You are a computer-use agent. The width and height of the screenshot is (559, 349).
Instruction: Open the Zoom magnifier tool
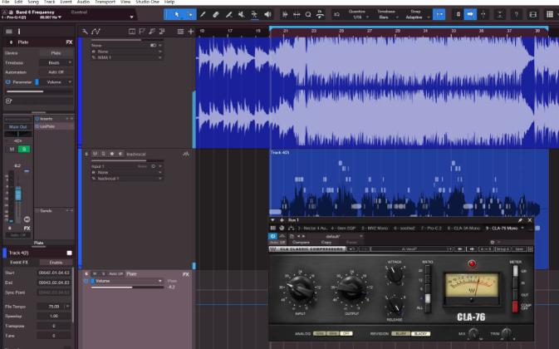coord(308,15)
